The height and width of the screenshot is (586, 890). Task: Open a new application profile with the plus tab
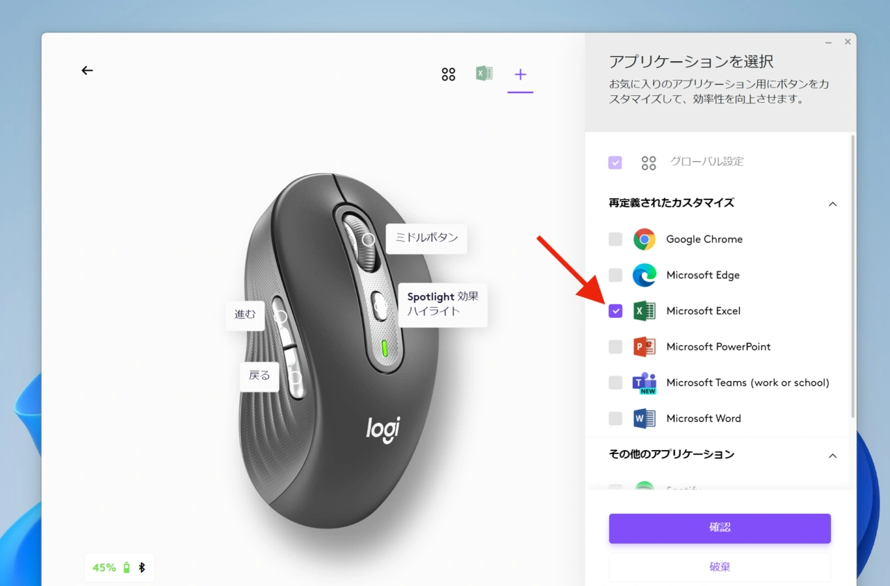pos(520,74)
